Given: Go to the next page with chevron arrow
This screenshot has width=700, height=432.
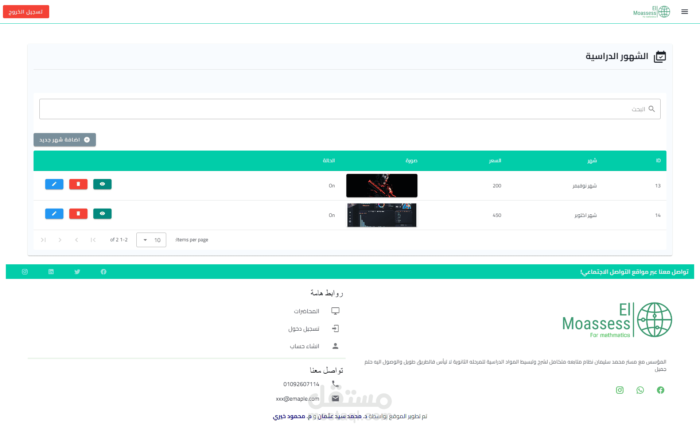Looking at the screenshot, I should (60, 240).
